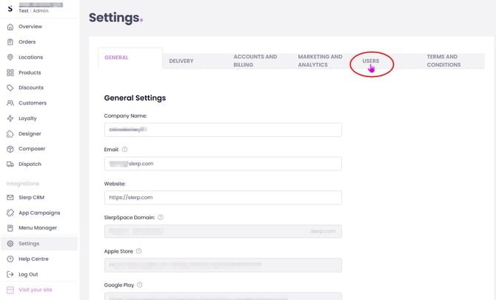Open Orders via its clipboard icon
This screenshot has width=496, height=300.
(10, 42)
